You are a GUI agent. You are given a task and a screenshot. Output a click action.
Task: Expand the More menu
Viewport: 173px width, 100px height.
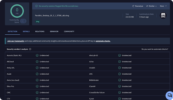(163, 6)
